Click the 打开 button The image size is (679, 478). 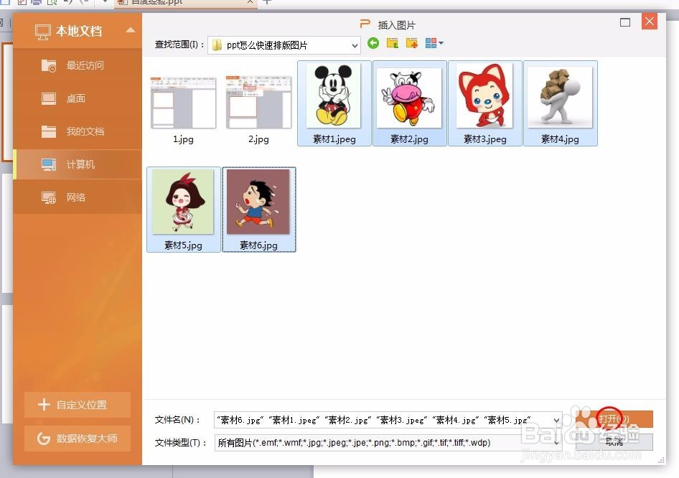pos(614,418)
